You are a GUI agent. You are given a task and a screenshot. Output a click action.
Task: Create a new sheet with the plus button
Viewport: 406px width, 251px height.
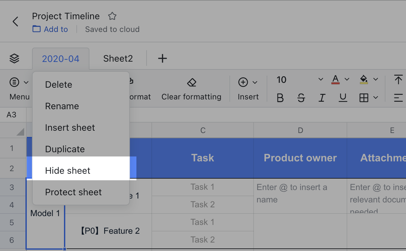tap(162, 58)
